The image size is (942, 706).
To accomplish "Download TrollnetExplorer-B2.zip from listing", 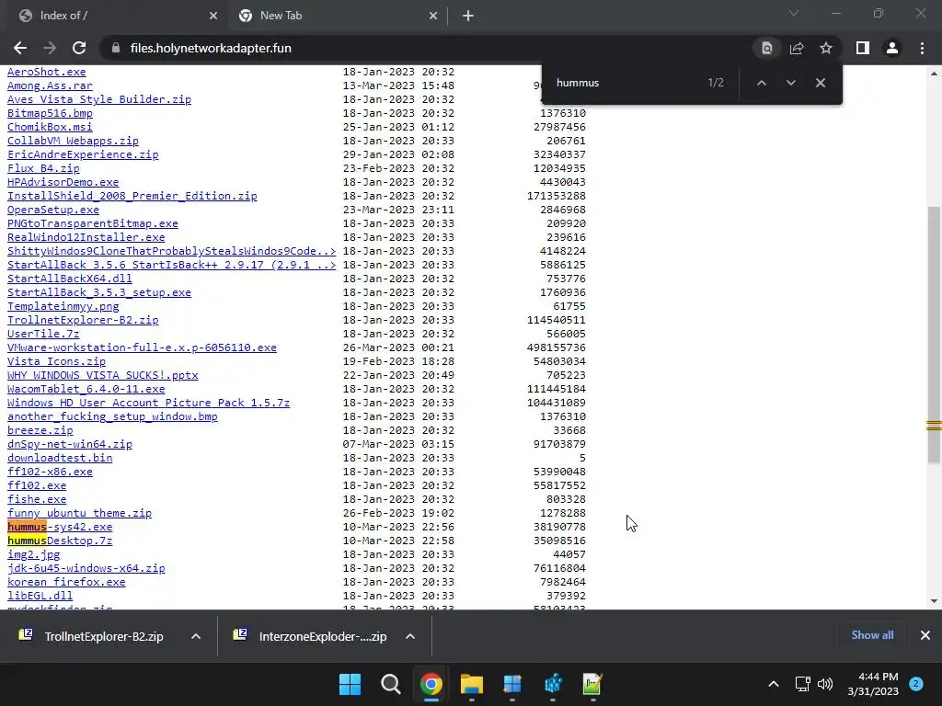I will click(x=83, y=321).
